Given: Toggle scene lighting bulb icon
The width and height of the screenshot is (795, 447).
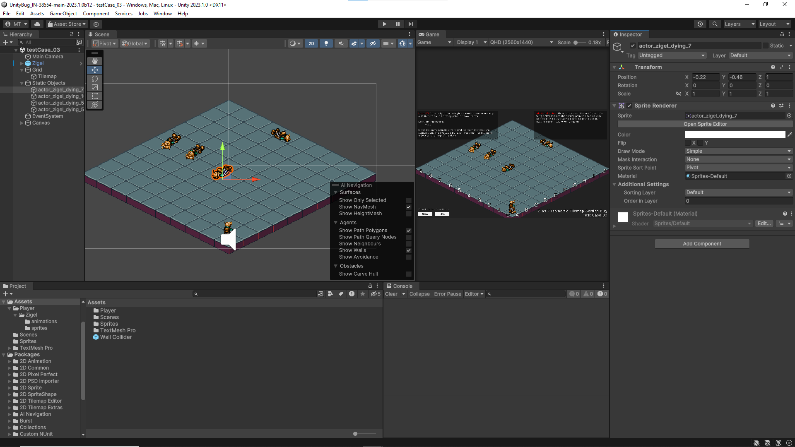Looking at the screenshot, I should 326,43.
